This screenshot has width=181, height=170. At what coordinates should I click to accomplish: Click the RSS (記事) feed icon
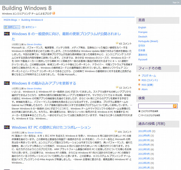pos(139,85)
